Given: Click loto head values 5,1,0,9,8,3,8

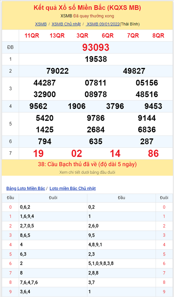Looking at the screenshot, I should [101, 264].
